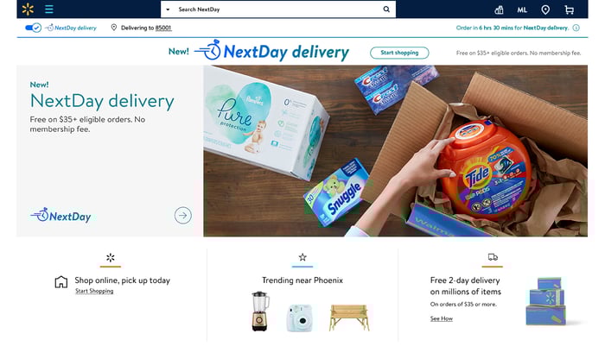Click into the Search NextDay field
Image resolution: width=605 pixels, height=359 pixels.
[277, 9]
